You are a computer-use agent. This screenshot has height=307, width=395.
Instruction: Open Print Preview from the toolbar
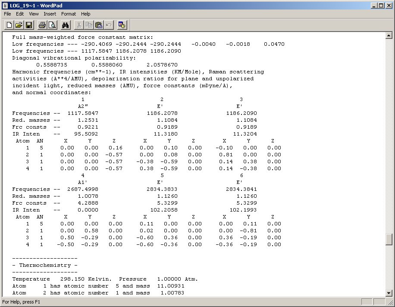point(52,25)
